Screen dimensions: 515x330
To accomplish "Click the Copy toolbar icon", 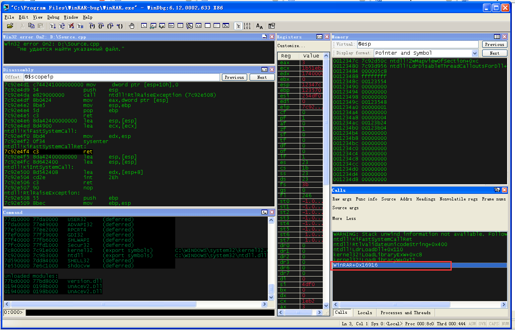I will coord(32,26).
